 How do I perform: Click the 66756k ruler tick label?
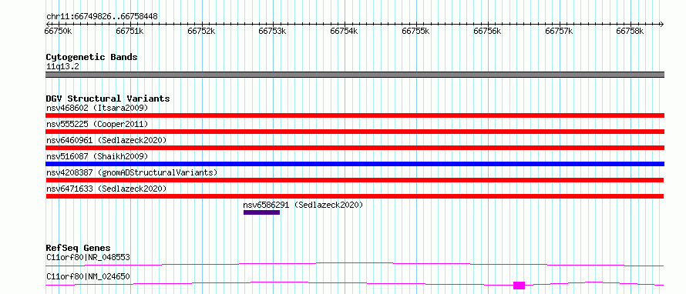coord(488,31)
